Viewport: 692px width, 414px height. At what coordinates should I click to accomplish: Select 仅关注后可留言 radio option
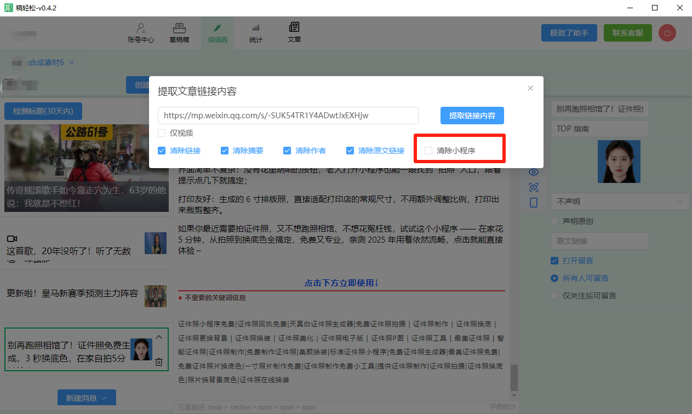click(554, 296)
